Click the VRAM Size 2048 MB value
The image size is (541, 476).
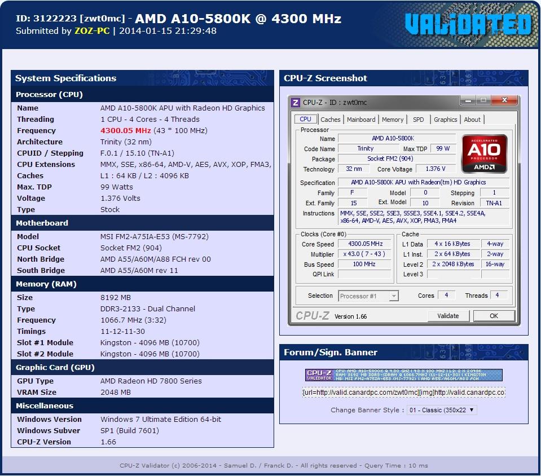tap(116, 393)
